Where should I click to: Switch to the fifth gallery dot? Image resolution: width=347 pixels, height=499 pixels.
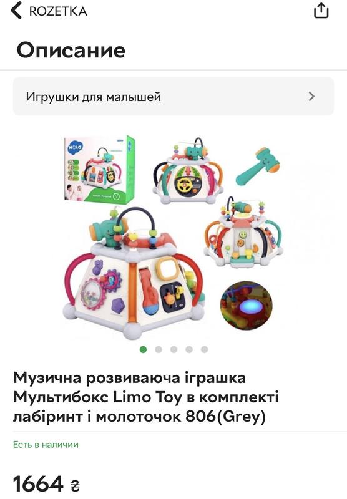pyautogui.click(x=204, y=349)
